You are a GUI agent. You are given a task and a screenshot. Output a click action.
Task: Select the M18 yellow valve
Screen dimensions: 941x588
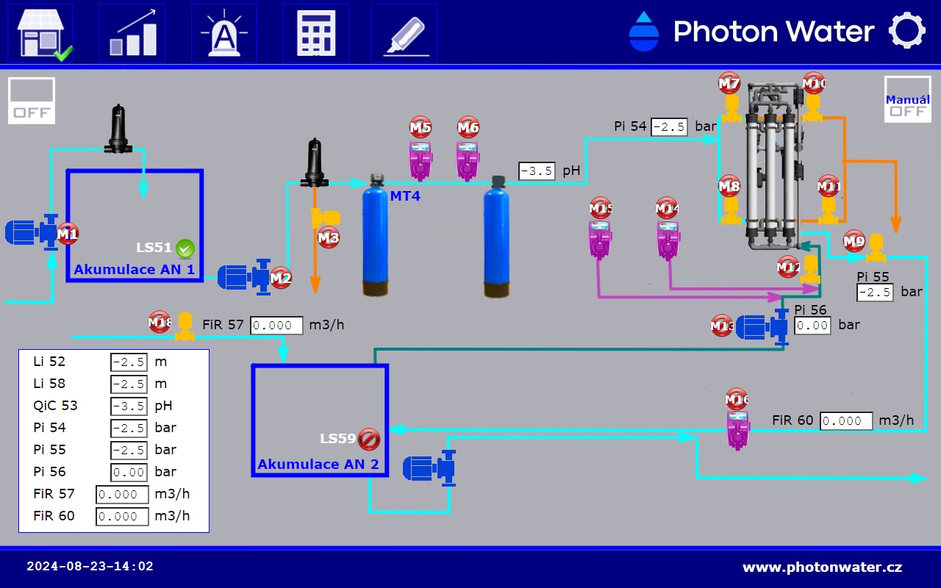[x=185, y=326]
